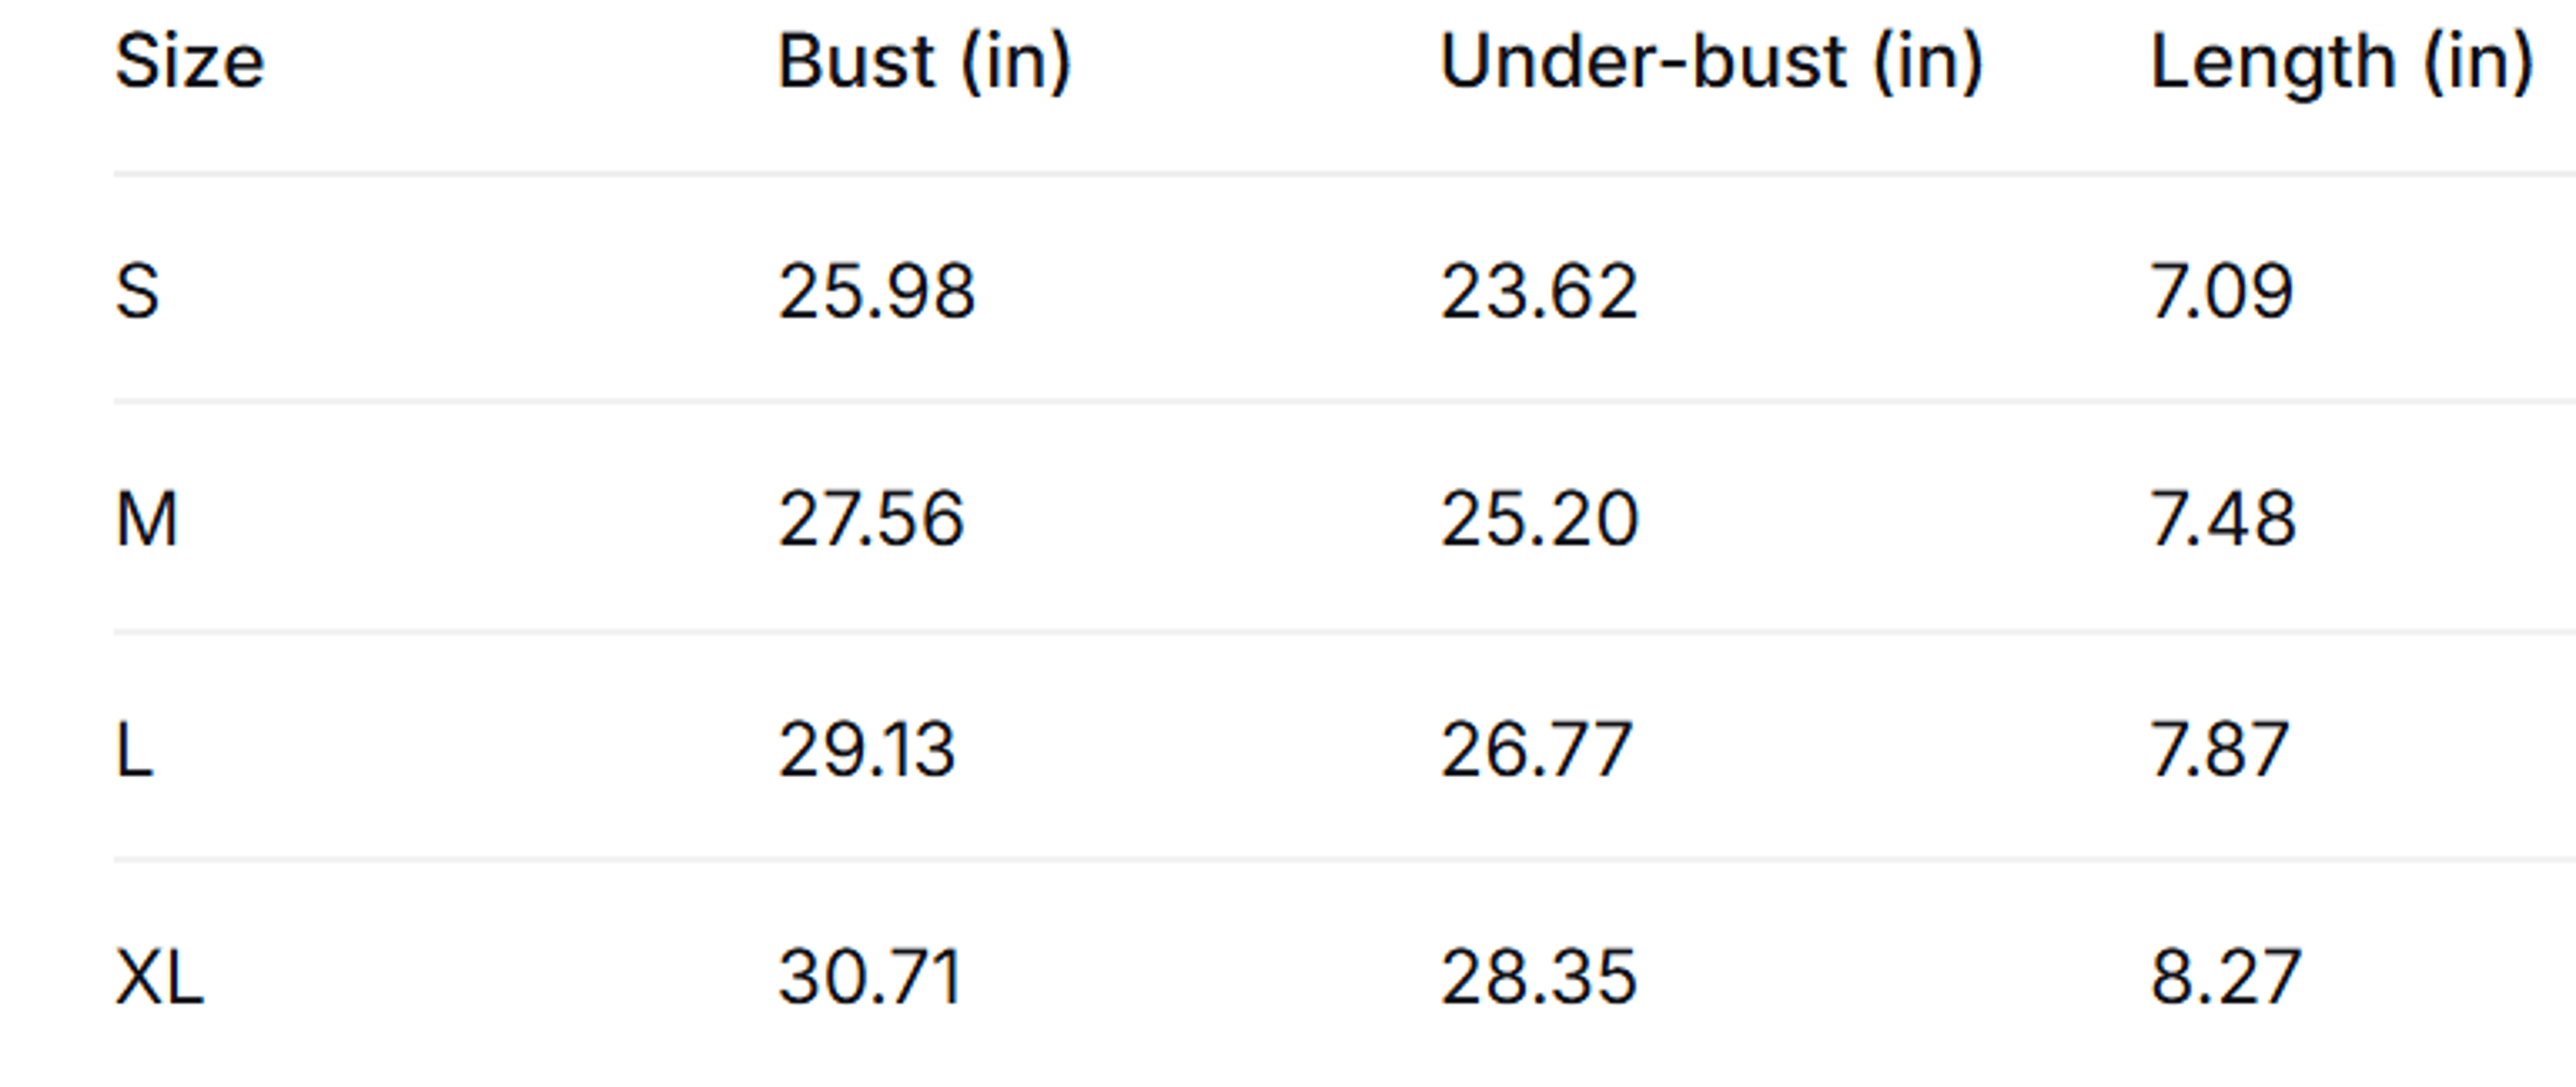Screen dimensions: 2576x1087
Task: Click the 23.62 under-bust value
Action: coord(1539,291)
